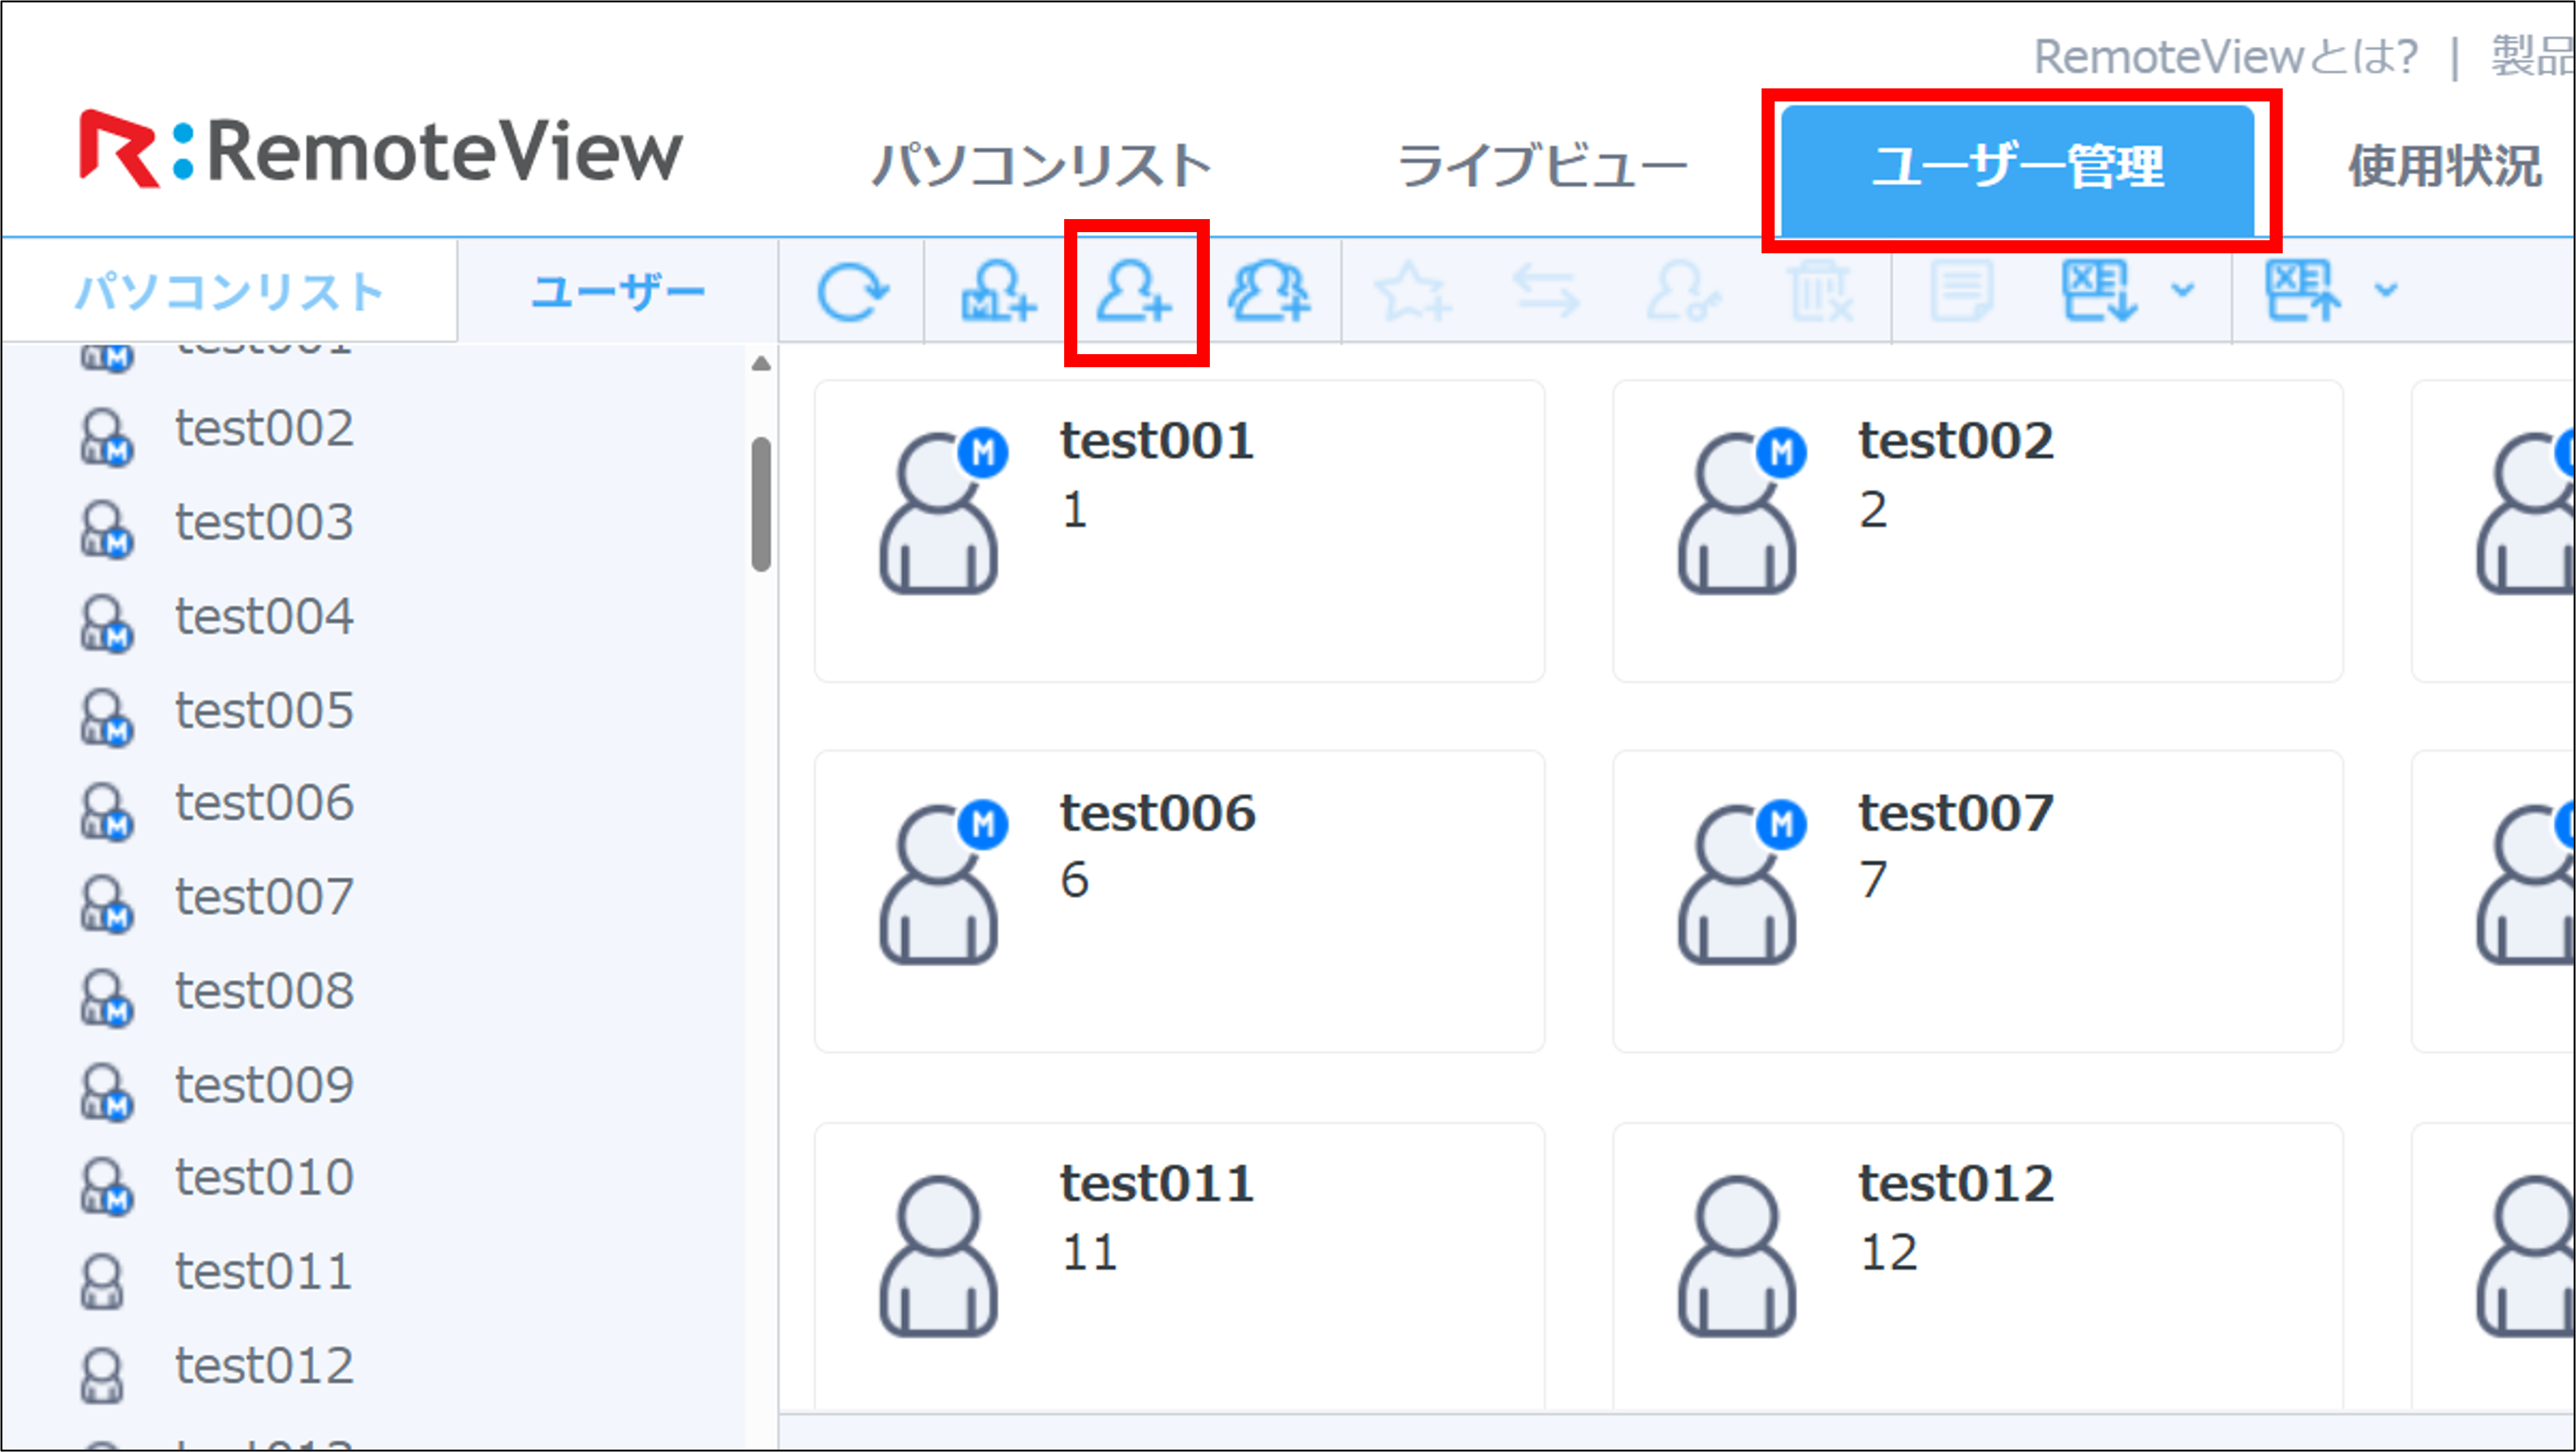The width and height of the screenshot is (2576, 1452).
Task: Click the Excel download icon
Action: pyautogui.click(x=2099, y=291)
